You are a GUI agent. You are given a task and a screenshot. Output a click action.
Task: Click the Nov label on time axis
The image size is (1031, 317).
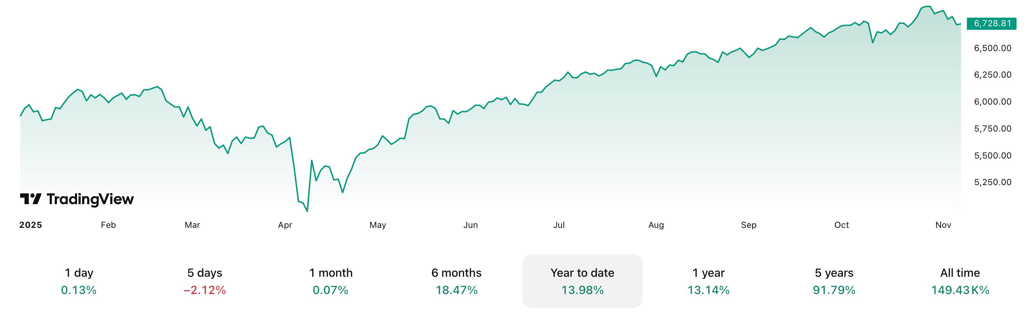pyautogui.click(x=943, y=225)
